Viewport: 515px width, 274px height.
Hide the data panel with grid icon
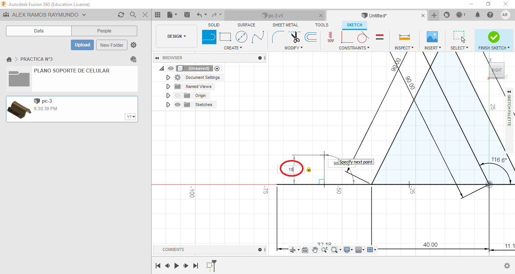(158, 15)
